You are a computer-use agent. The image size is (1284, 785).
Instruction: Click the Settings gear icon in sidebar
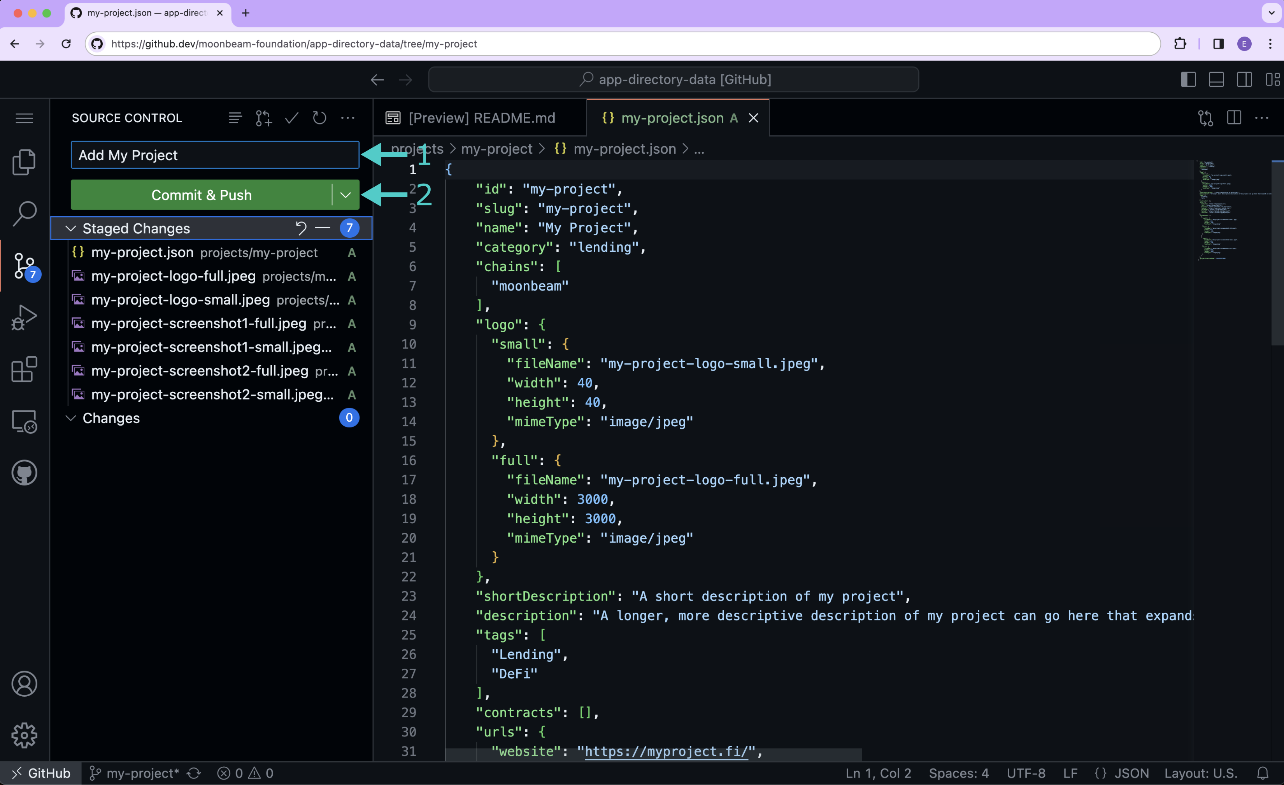point(25,734)
